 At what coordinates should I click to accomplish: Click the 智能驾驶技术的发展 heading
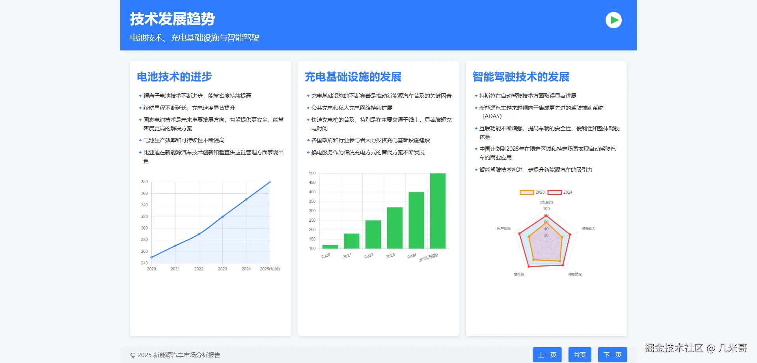click(520, 77)
